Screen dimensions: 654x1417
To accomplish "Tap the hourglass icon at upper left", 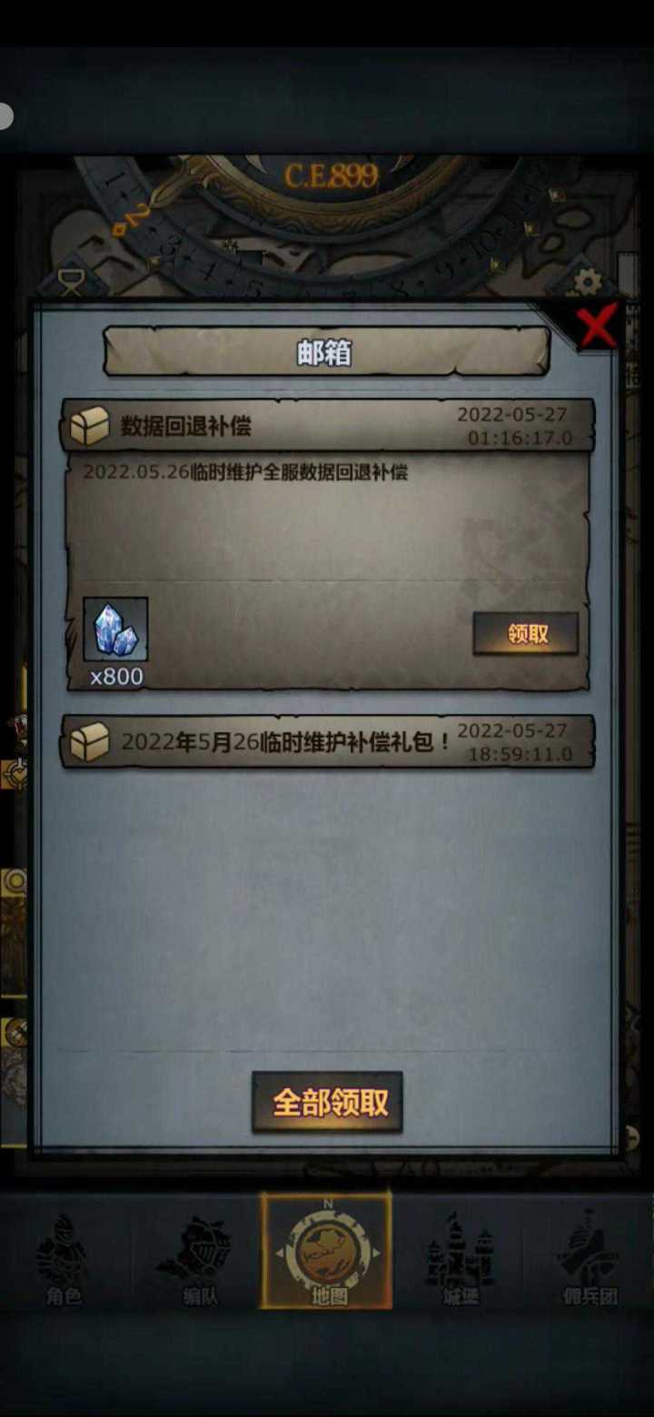I will [71, 280].
